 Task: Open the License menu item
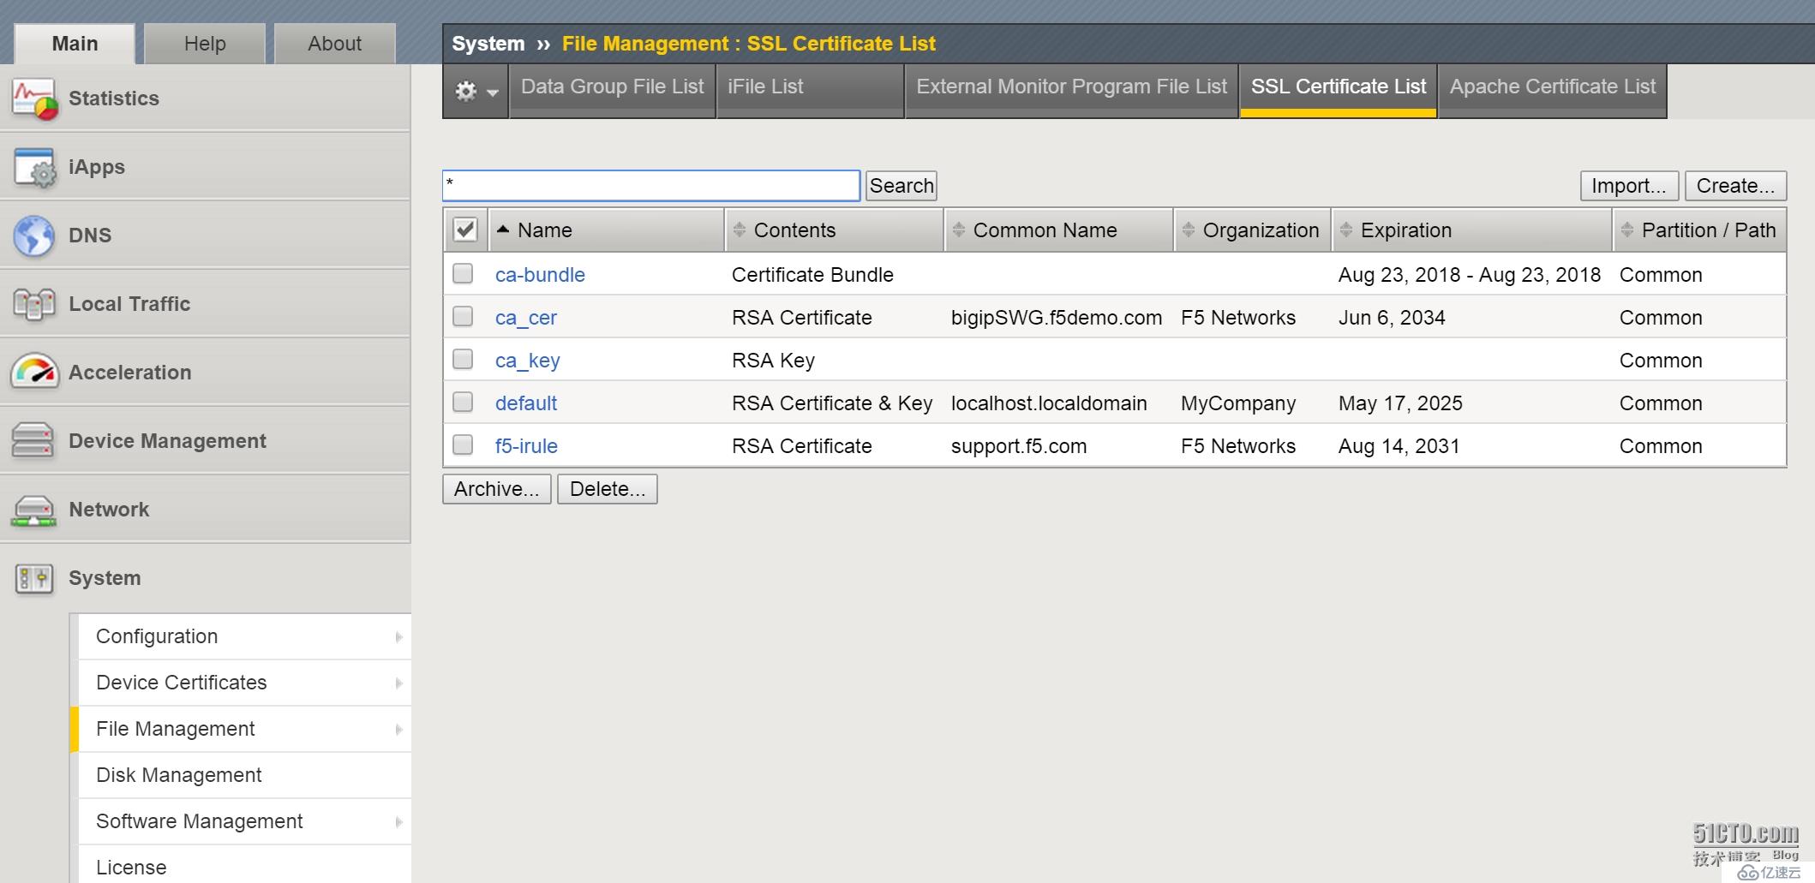[x=245, y=865]
